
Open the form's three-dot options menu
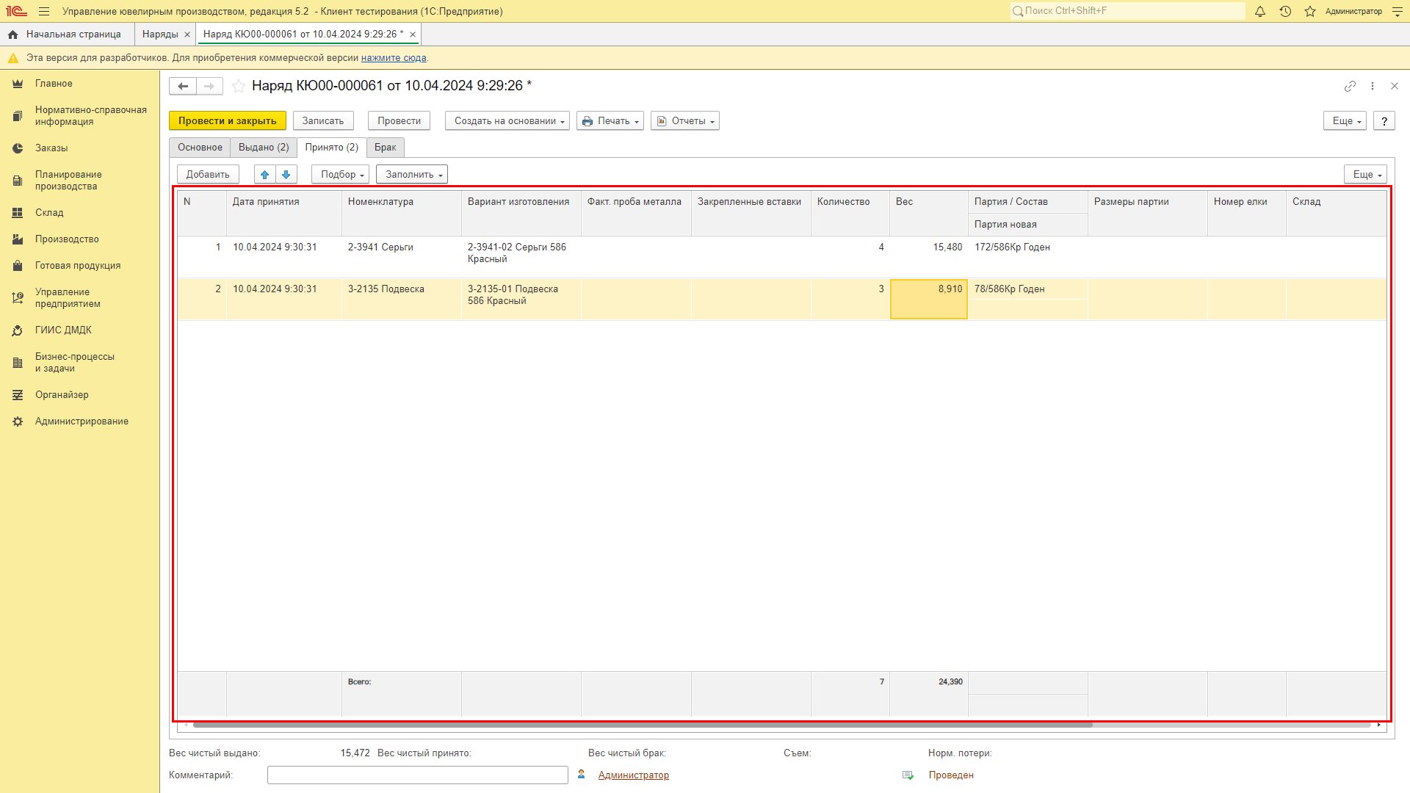(x=1373, y=87)
